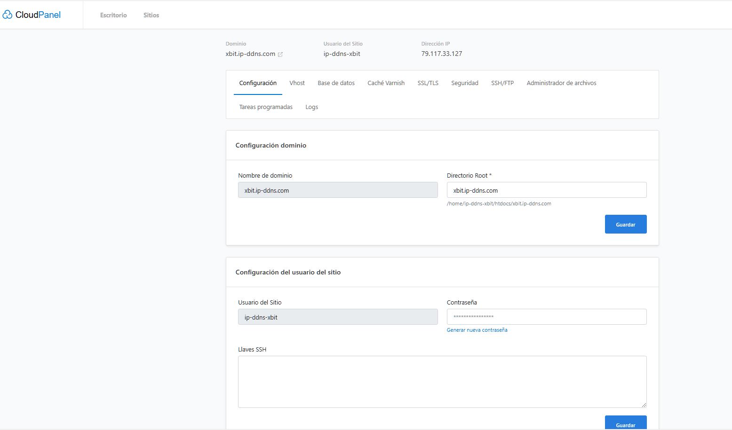Click the Usuario del Sitio field
This screenshot has width=732, height=430.
click(338, 317)
